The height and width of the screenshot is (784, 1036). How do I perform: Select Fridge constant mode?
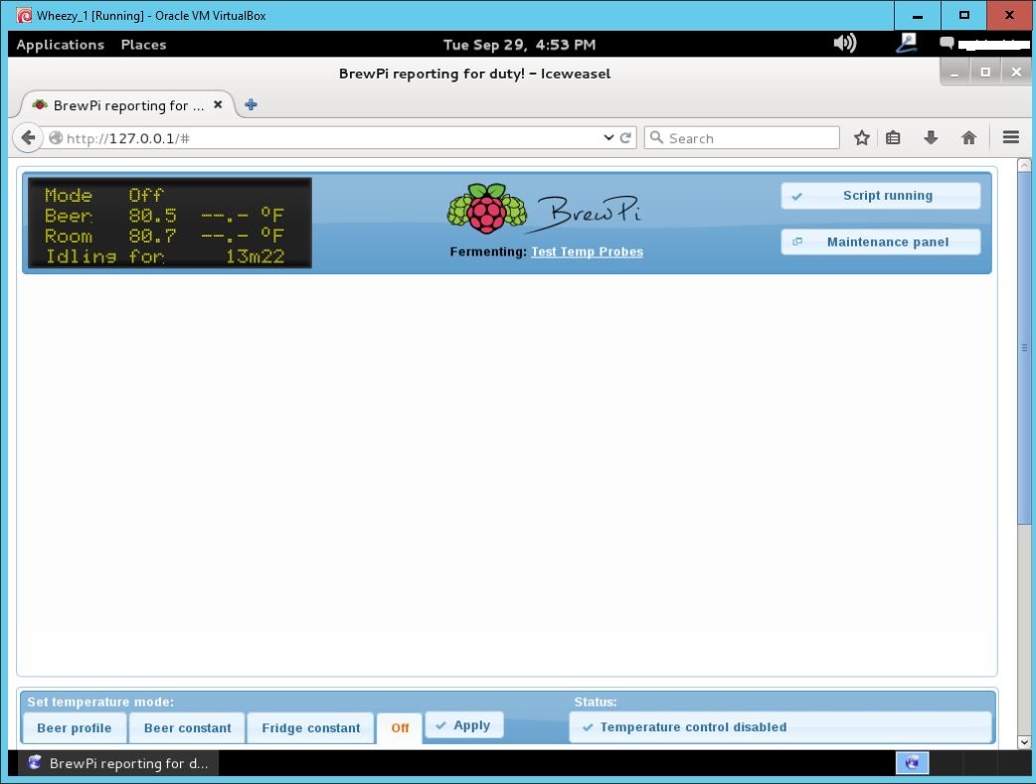coord(310,728)
